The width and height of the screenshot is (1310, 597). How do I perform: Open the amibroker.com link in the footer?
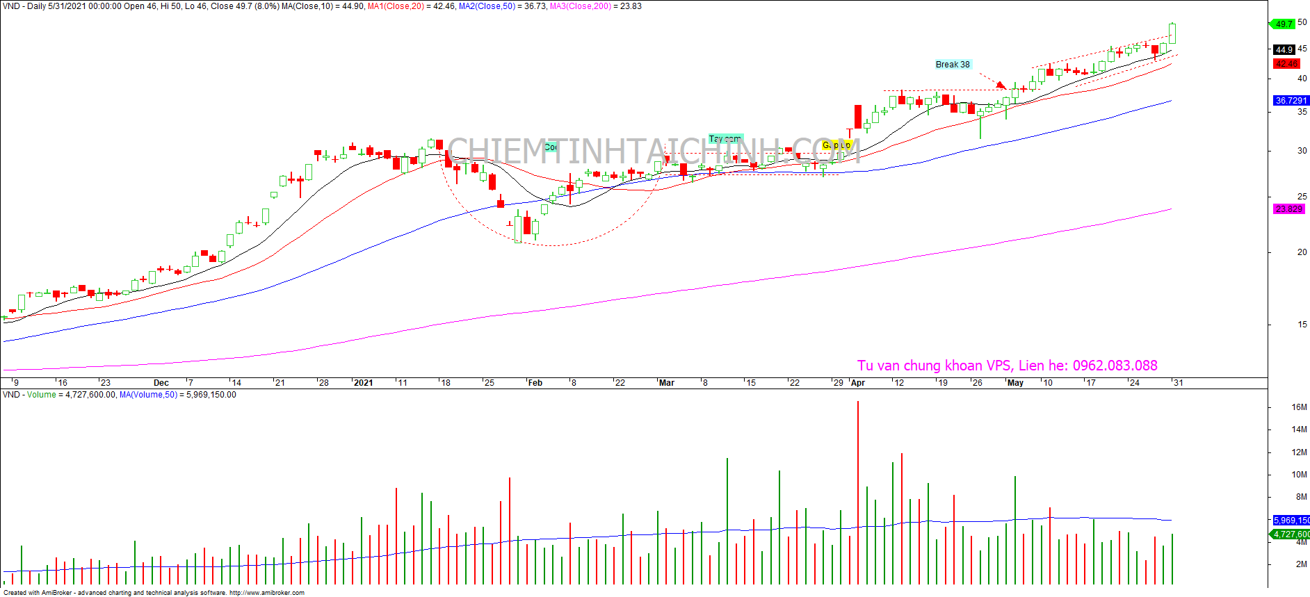coord(266,593)
